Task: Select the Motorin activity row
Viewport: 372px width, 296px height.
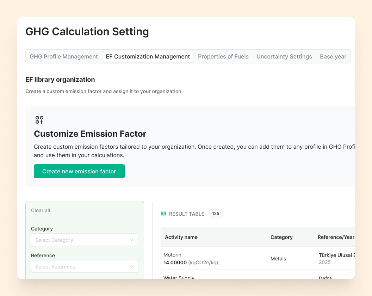Action: [191, 259]
